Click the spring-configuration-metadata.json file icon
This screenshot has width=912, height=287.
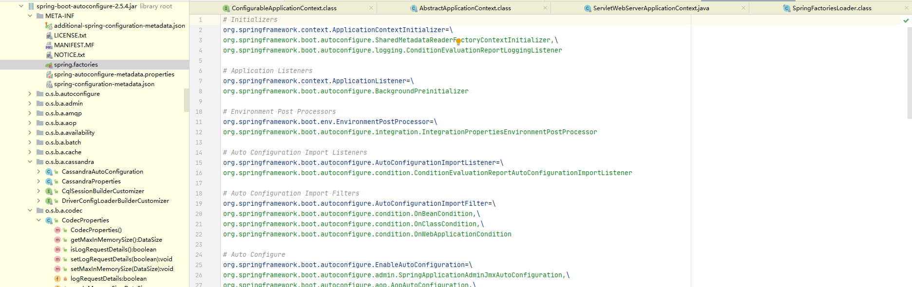(x=49, y=84)
